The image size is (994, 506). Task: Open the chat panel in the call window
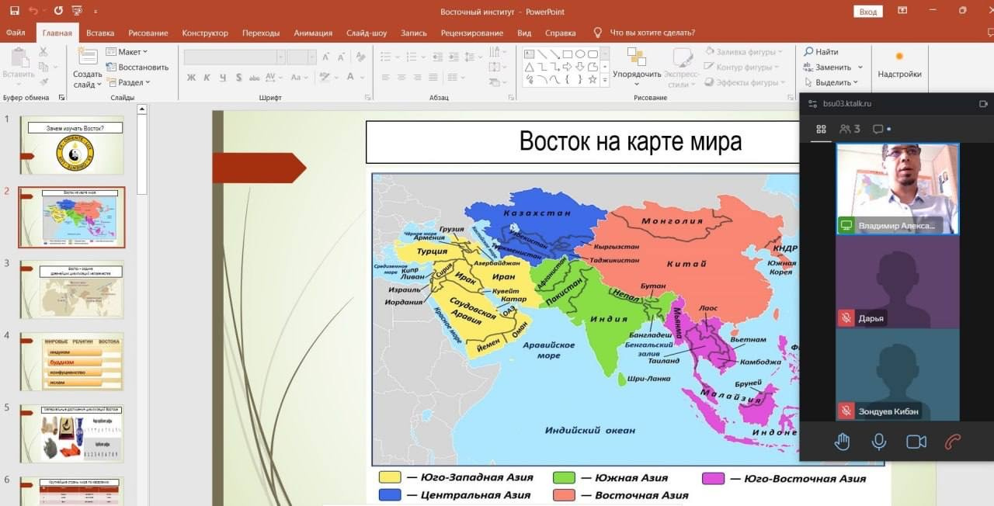pos(878,129)
